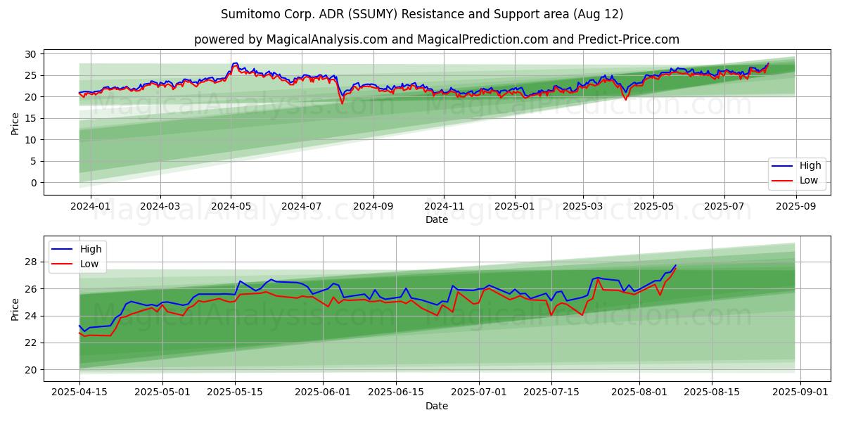
Task: Click the bottom chart x-axis label '2025-05-01'
Action: (x=163, y=393)
